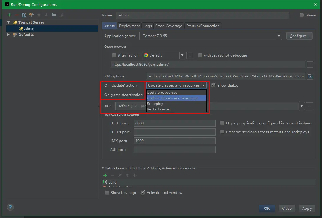The image size is (322, 218).
Task: Click the Configure... button
Action: coord(299,36)
